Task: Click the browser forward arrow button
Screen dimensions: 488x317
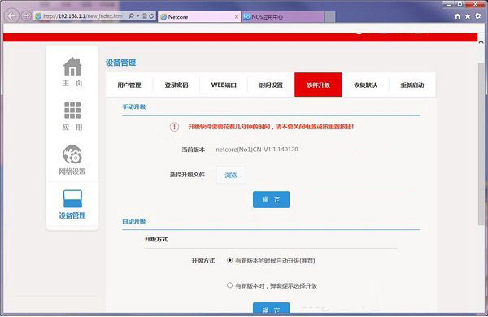Action: 26,16
